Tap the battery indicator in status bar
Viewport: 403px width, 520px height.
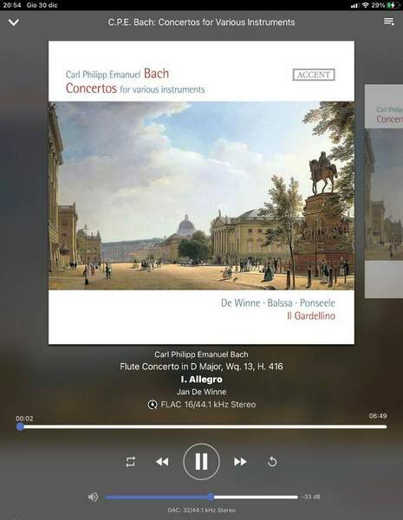(393, 5)
